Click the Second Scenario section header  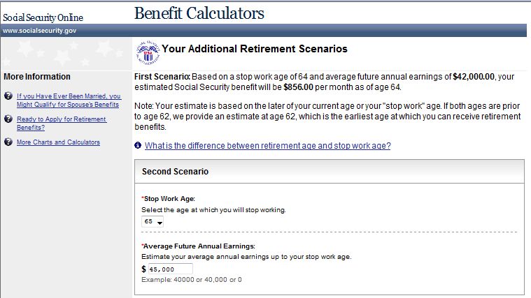click(175, 171)
